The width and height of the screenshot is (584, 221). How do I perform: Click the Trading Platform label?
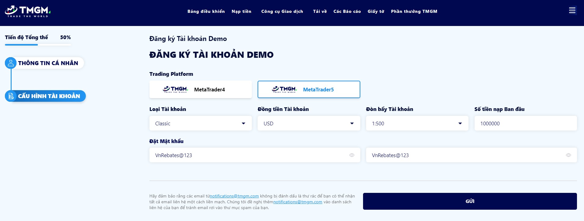[171, 74]
